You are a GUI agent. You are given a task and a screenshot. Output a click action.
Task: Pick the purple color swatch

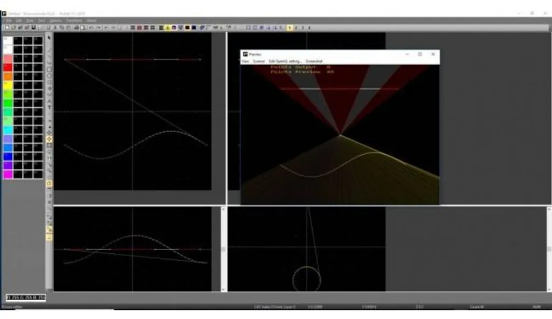point(8,165)
